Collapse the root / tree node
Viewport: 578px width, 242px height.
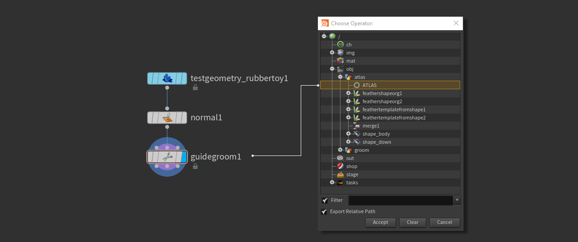click(324, 37)
